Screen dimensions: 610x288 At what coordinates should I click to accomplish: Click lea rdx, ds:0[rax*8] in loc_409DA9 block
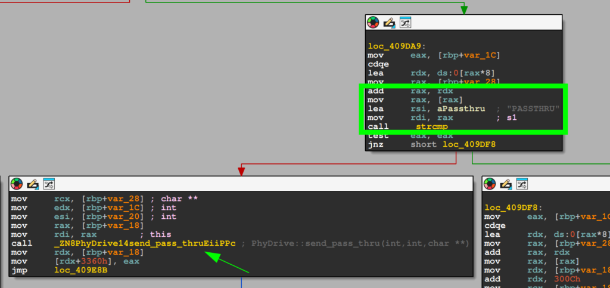[x=432, y=73]
